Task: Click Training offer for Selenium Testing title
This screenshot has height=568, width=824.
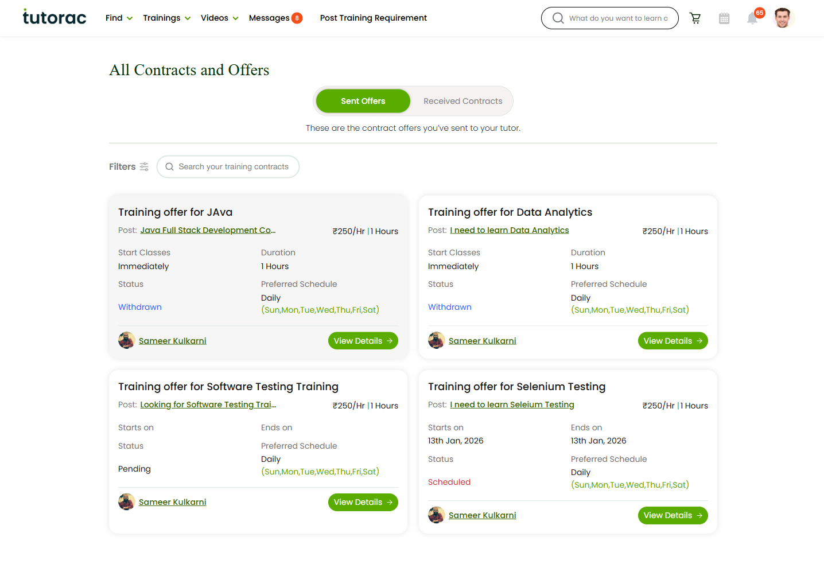Action: pos(516,387)
